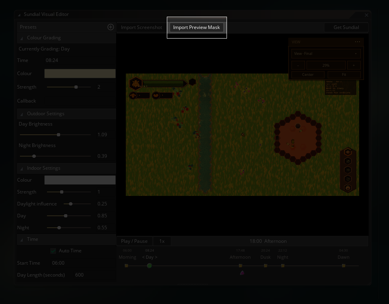
Task: Click the Import Preview Mask button
Action: (196, 27)
